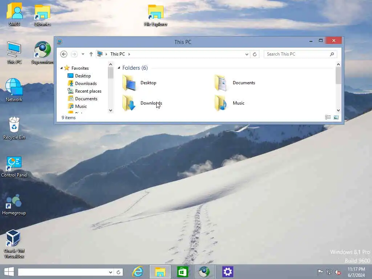Select the Oracle VM VirtualBox shortcut
Screen dimensions: 372x279
click(x=14, y=244)
